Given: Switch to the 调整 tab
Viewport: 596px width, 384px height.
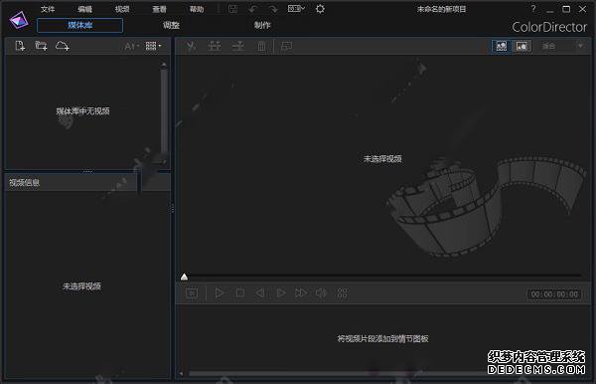Looking at the screenshot, I should [171, 25].
